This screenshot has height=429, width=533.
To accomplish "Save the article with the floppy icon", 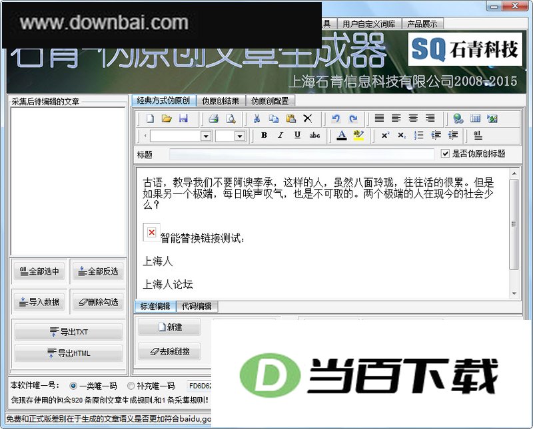I will point(184,118).
